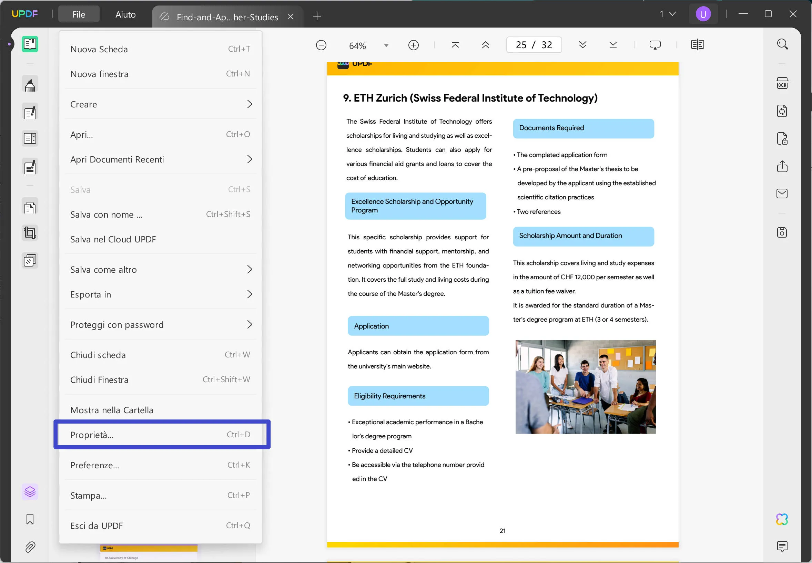
Task: Run the OCR recognize text icon
Action: point(782,83)
